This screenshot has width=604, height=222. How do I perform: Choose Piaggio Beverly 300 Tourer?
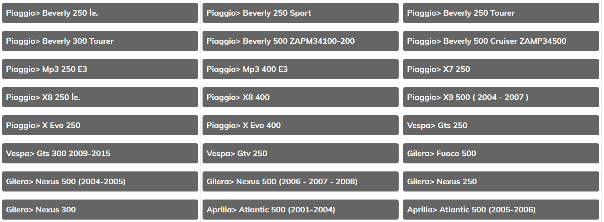pos(100,41)
